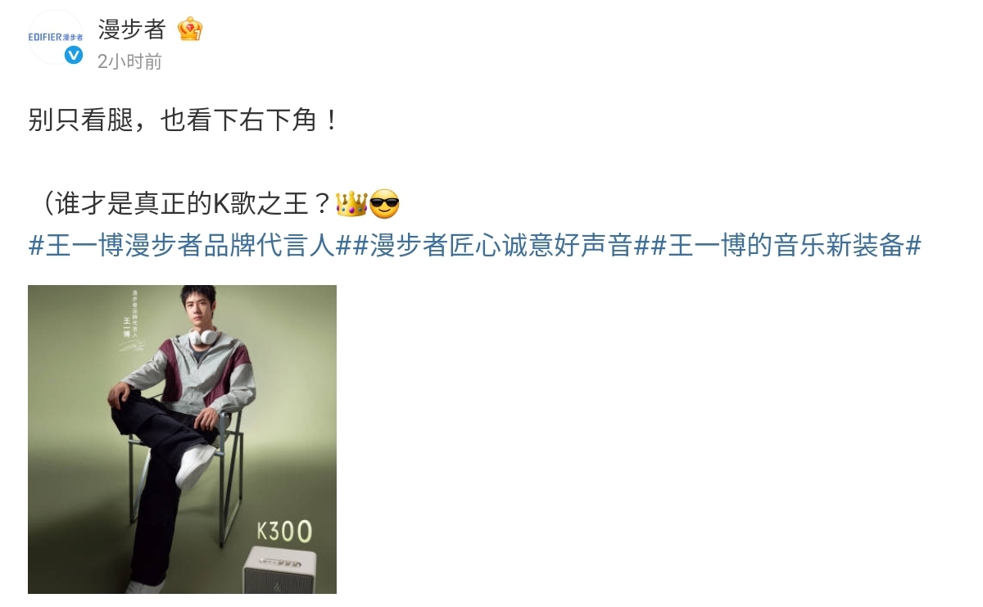The image size is (983, 607).
Task: Click the crown membership icon beside 漫步者
Action: click(x=190, y=29)
